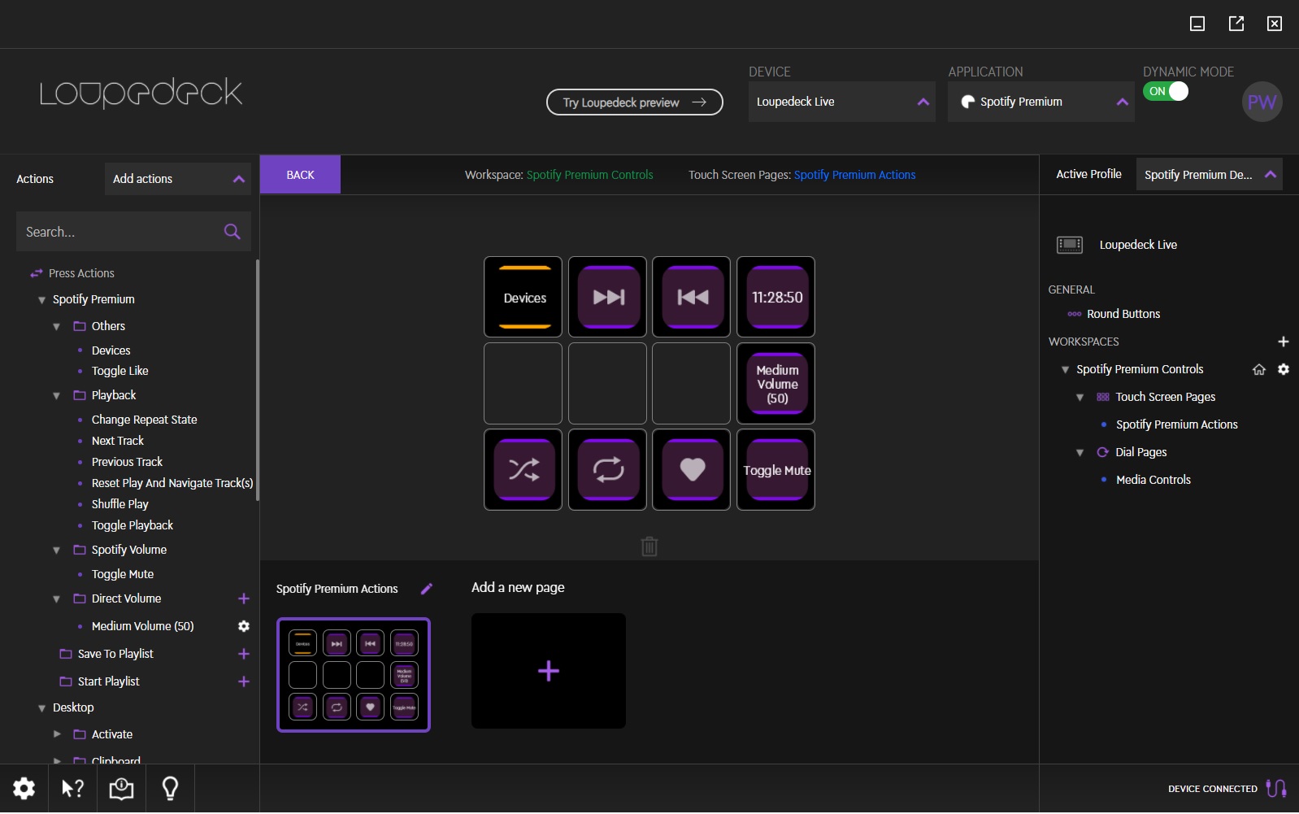Rename page with the pencil icon
Image resolution: width=1299 pixels, height=814 pixels.
426,589
